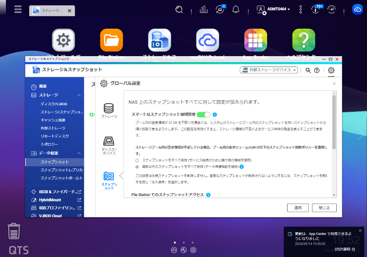The image size is (367, 257).
Task: Select delete all snapshots radio option
Action: point(137,160)
